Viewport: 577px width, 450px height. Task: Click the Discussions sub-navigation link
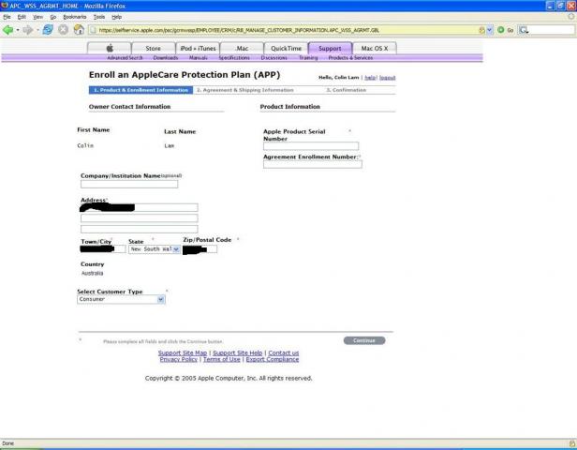pyautogui.click(x=274, y=58)
